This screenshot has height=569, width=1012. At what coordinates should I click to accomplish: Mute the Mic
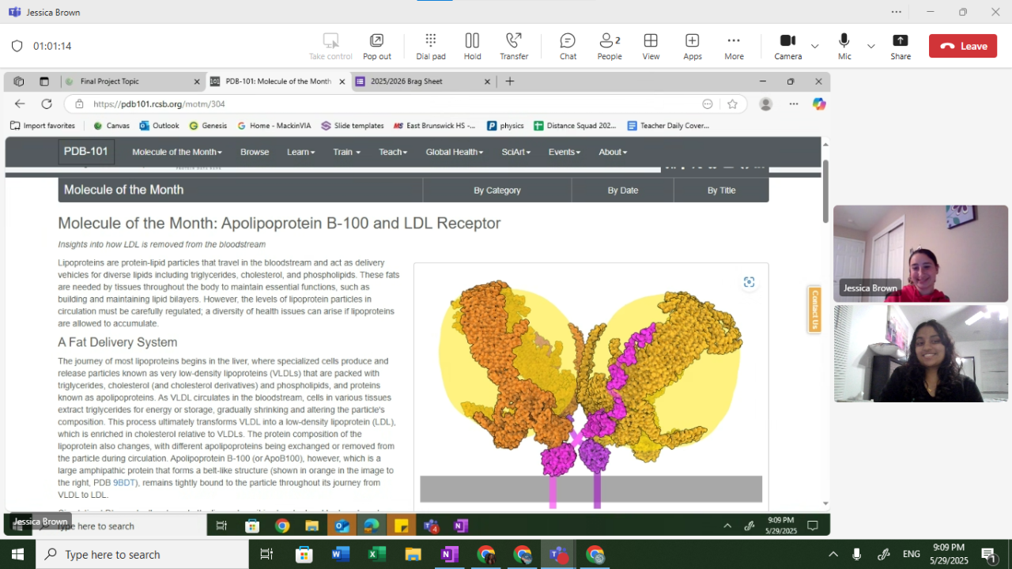click(x=844, y=46)
